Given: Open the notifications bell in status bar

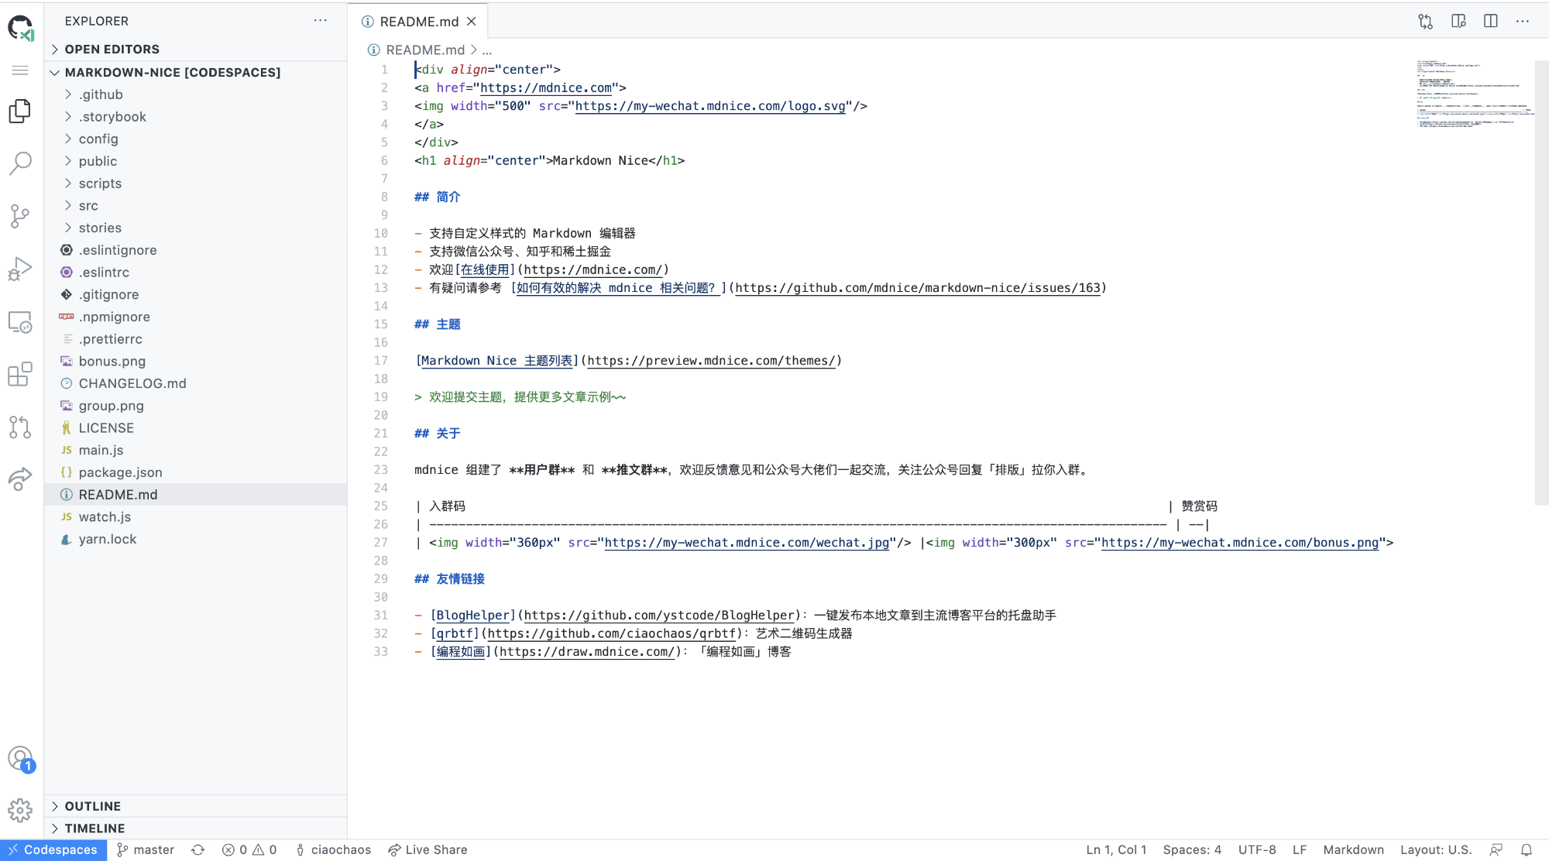Looking at the screenshot, I should click(x=1526, y=849).
